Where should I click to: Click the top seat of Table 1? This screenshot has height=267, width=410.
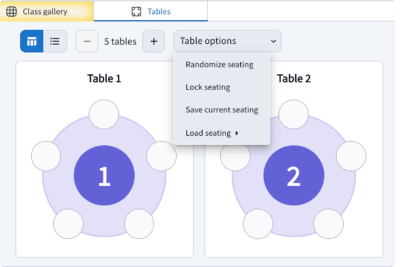point(104,114)
